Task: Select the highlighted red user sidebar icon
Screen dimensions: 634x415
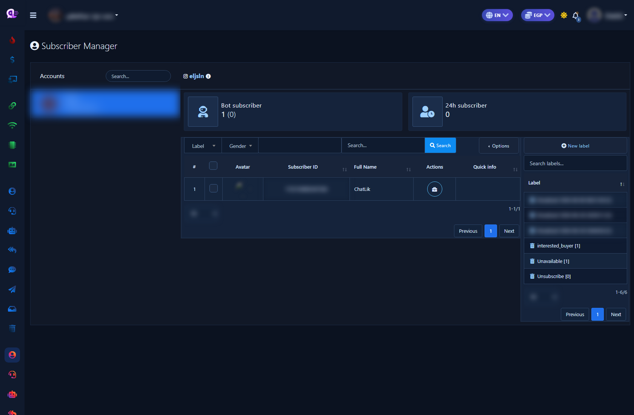Action: coord(12,355)
